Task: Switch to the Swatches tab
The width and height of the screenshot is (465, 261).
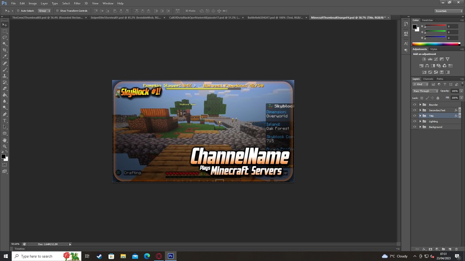Action: 427,20
